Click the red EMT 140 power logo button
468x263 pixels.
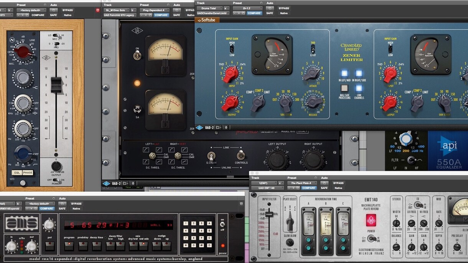pyautogui.click(x=371, y=220)
